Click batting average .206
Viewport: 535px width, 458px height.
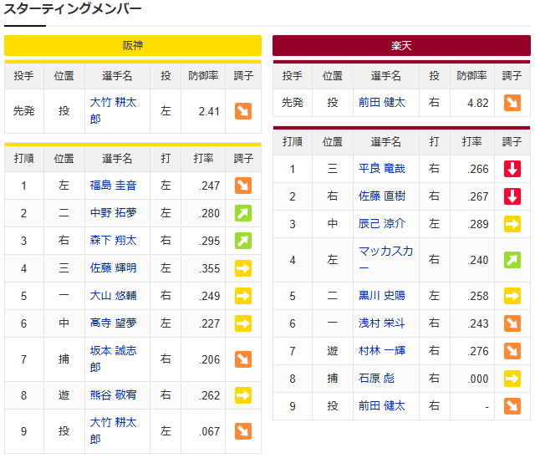coord(210,359)
